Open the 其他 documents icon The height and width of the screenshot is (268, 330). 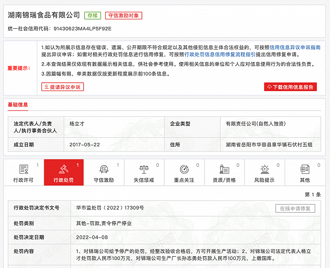pyautogui.click(x=305, y=169)
